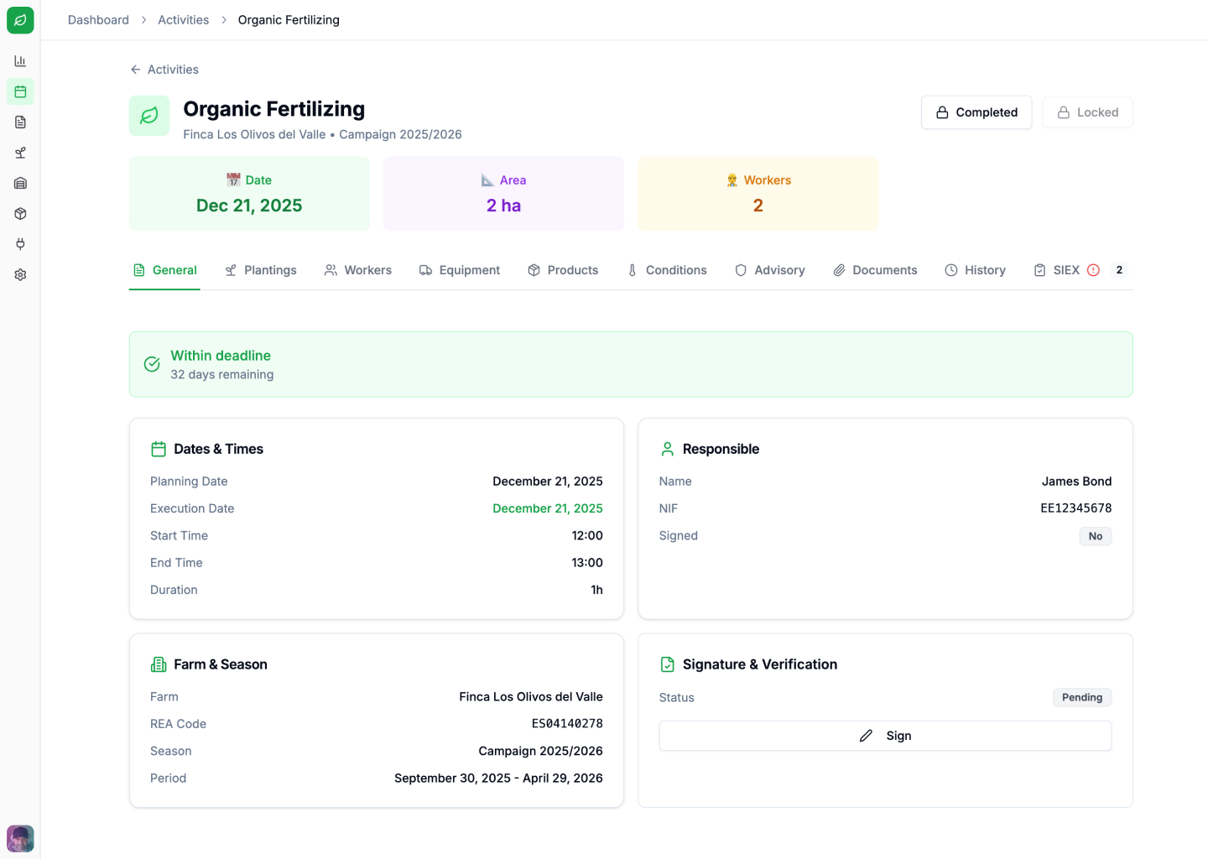Switch to the Advisory tab

click(770, 269)
